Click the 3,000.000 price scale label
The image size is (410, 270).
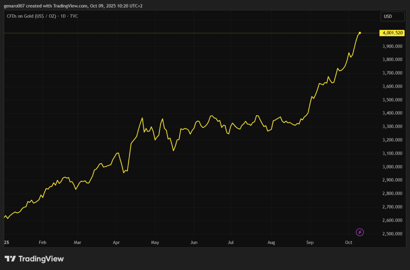(392, 167)
